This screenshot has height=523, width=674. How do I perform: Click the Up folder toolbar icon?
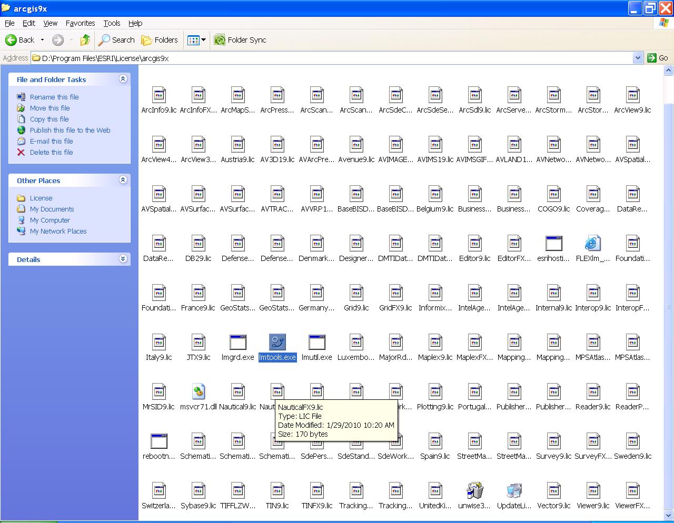pyautogui.click(x=85, y=40)
